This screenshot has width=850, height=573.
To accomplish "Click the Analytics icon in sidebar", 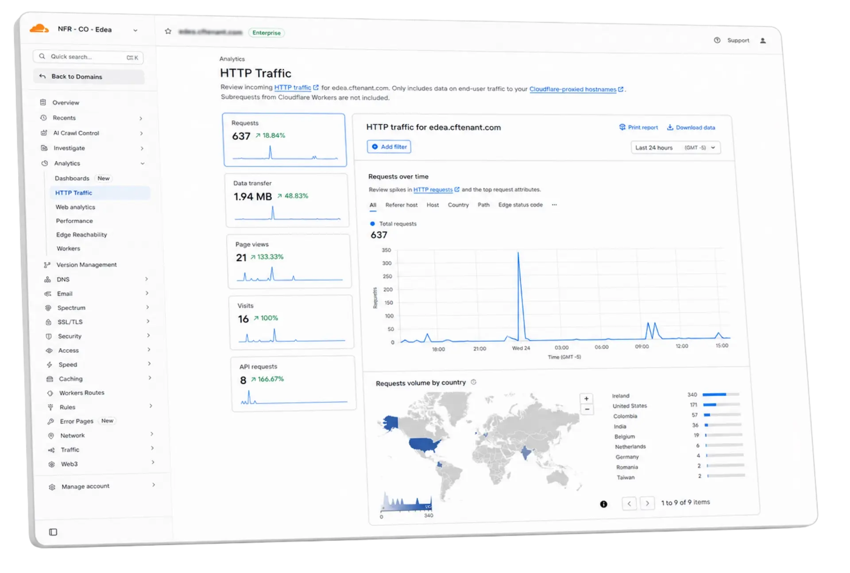I will click(x=45, y=163).
